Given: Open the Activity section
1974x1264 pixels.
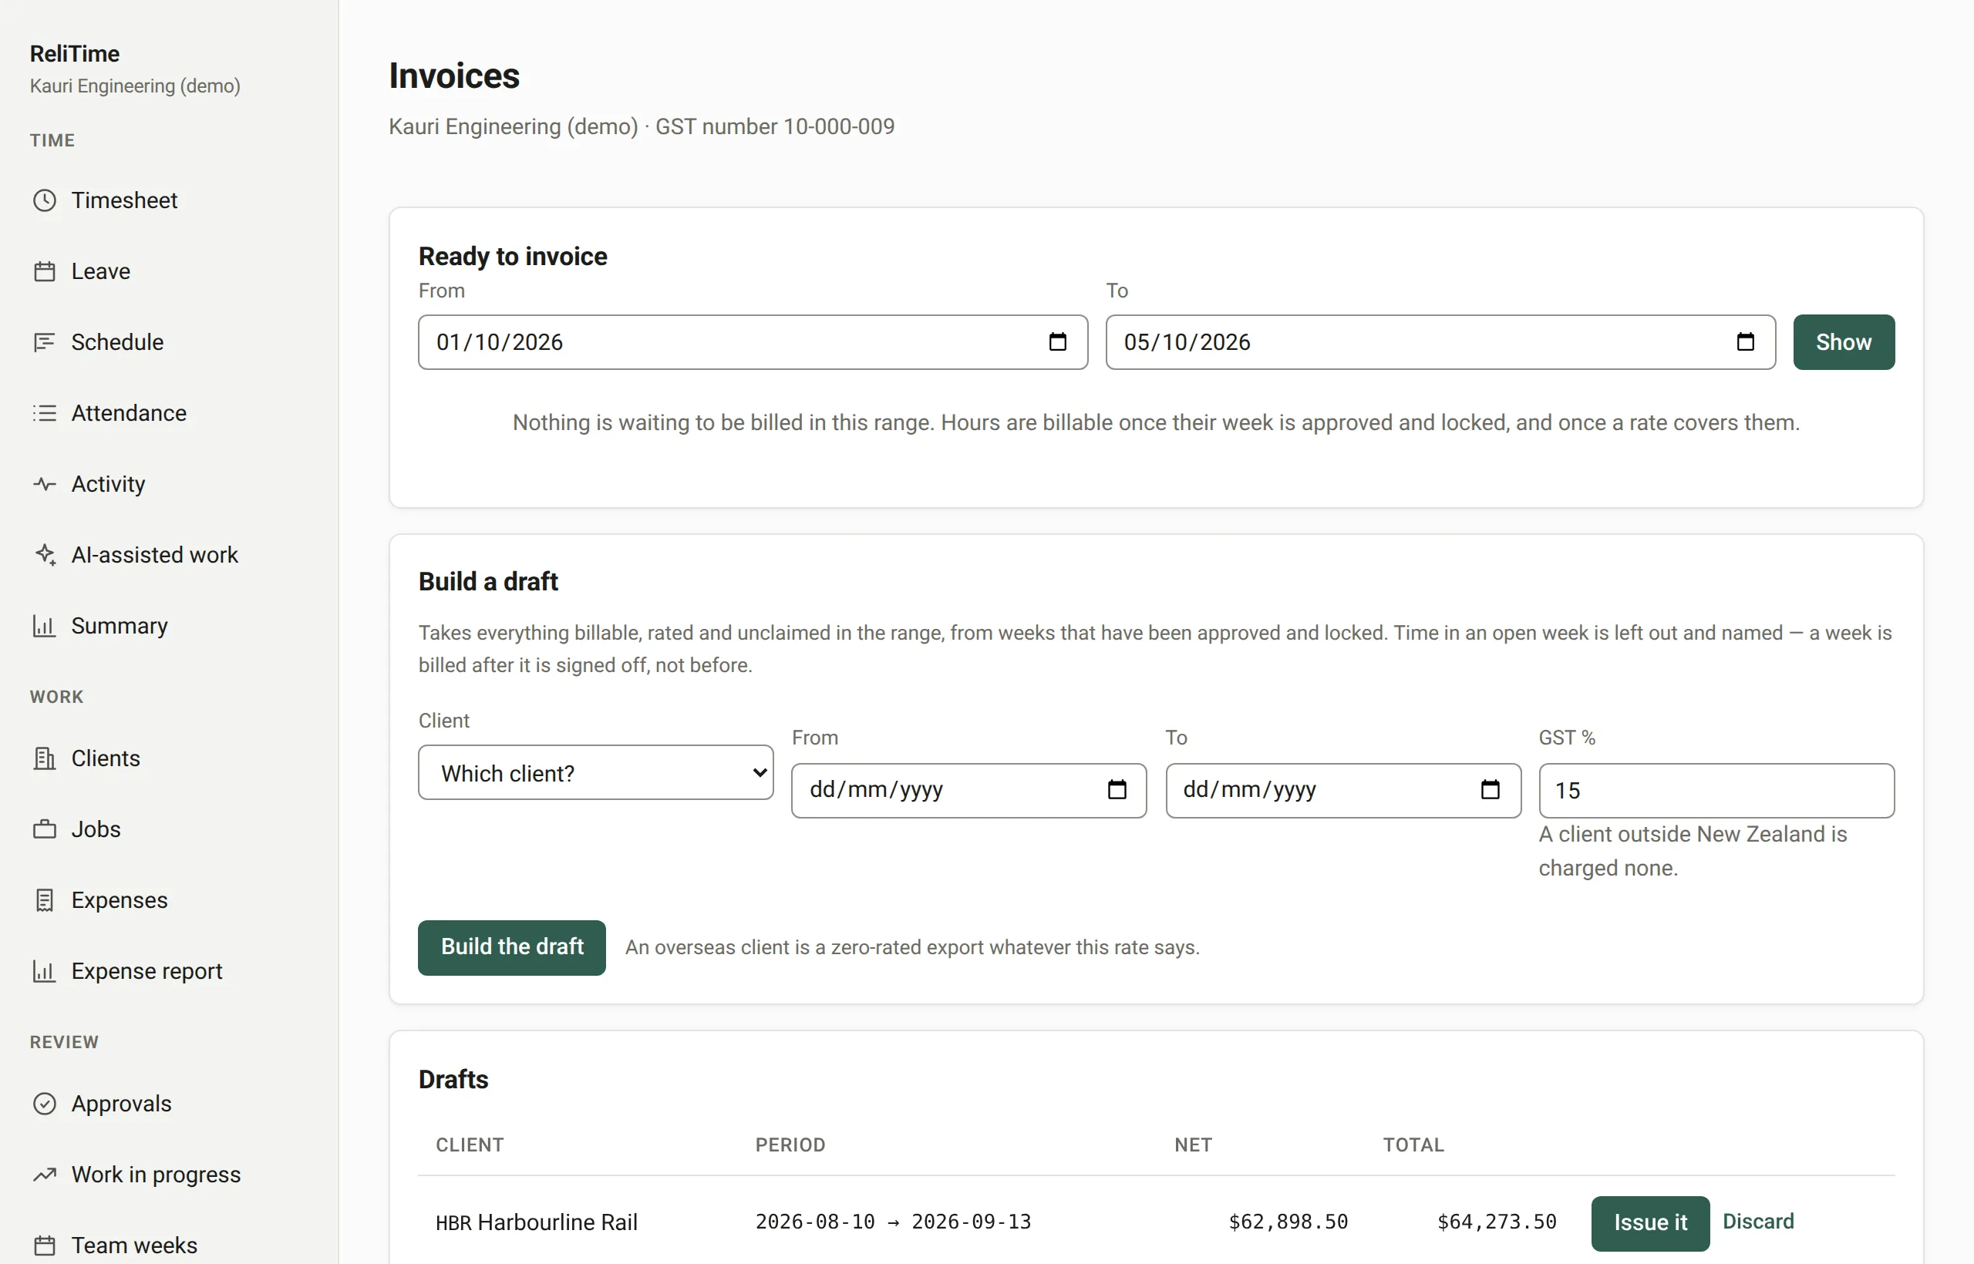Looking at the screenshot, I should coord(109,484).
